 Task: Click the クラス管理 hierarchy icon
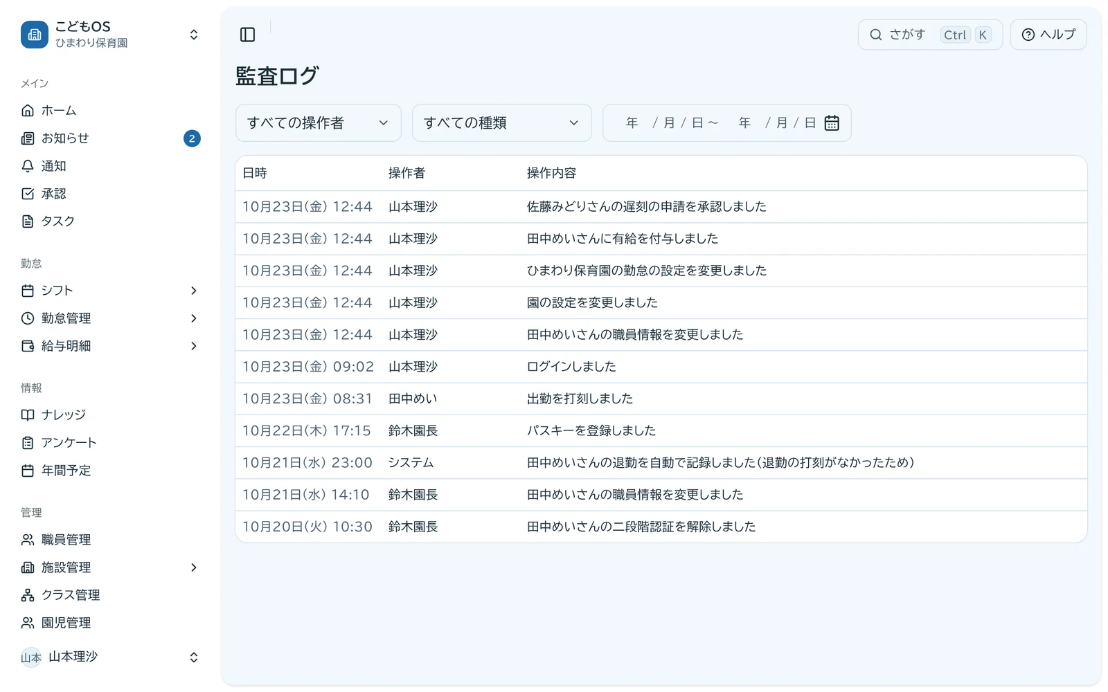(x=28, y=595)
